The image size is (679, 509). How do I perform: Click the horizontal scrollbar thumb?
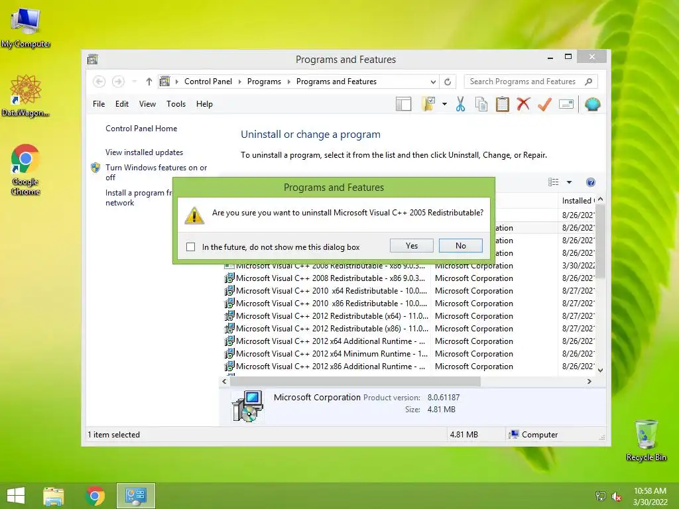[x=355, y=381]
